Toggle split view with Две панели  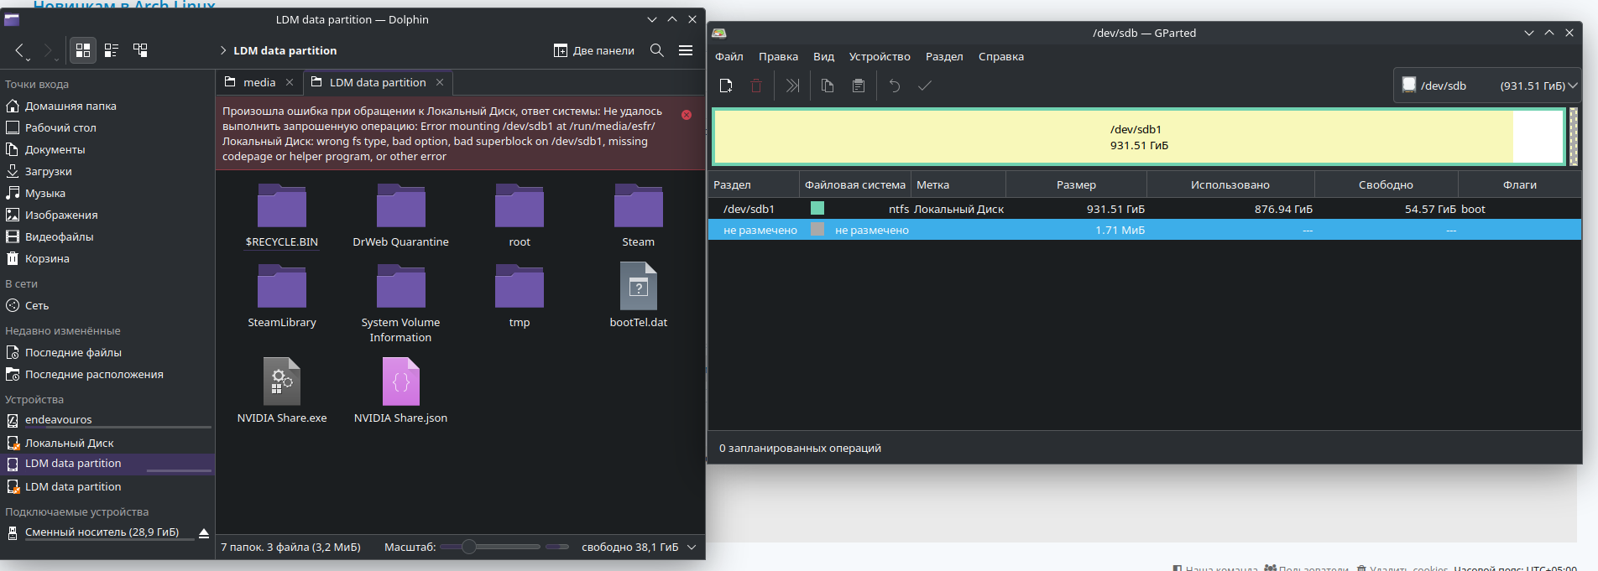coord(594,50)
